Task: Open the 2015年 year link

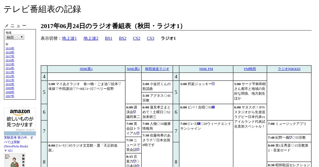Action: (x=10, y=64)
